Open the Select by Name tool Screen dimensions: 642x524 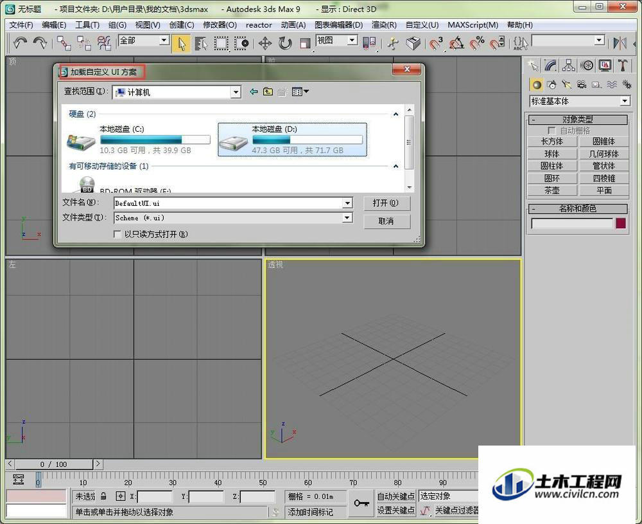click(201, 43)
